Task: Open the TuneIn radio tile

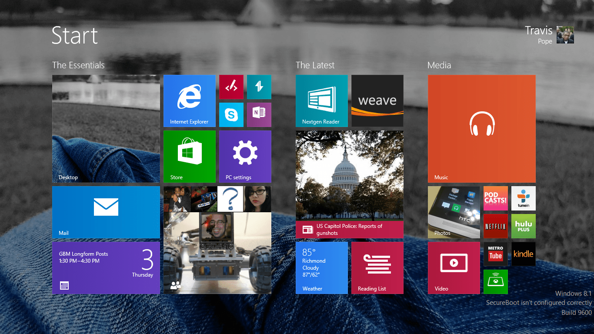Action: (x=523, y=198)
